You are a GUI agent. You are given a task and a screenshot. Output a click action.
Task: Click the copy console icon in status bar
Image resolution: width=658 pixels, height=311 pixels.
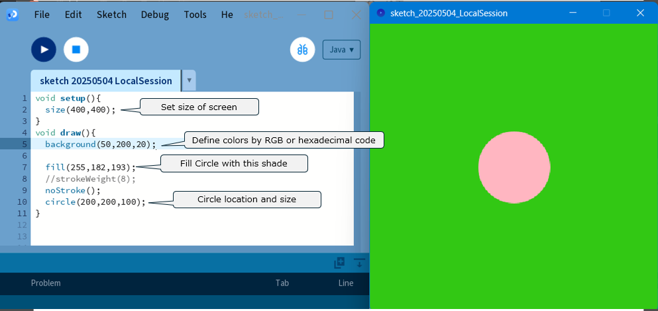[x=339, y=263]
